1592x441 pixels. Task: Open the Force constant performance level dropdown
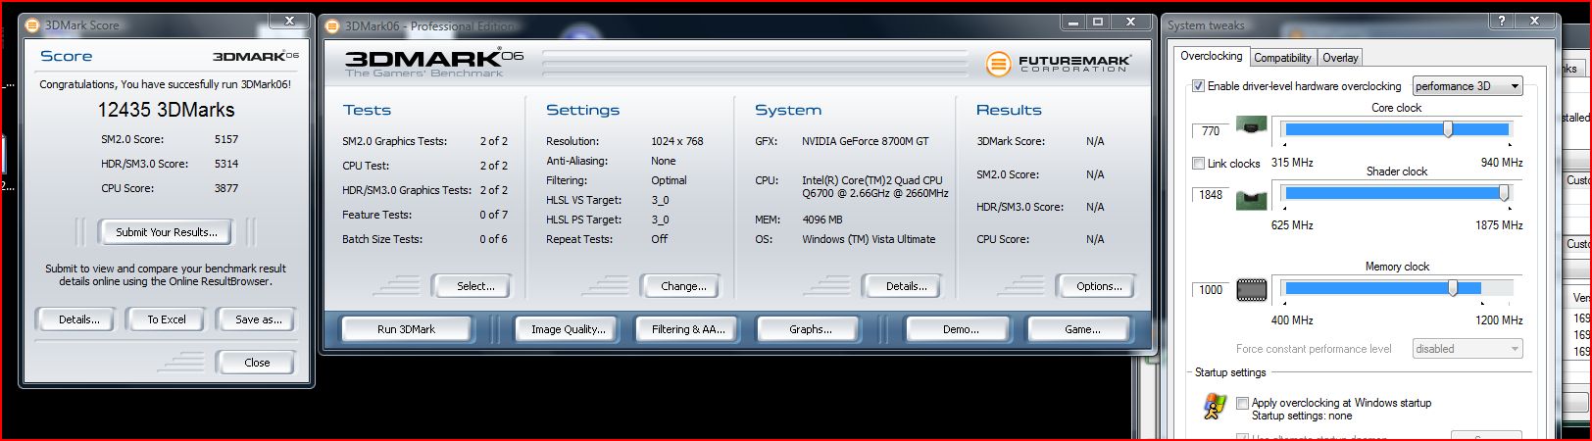point(1468,349)
